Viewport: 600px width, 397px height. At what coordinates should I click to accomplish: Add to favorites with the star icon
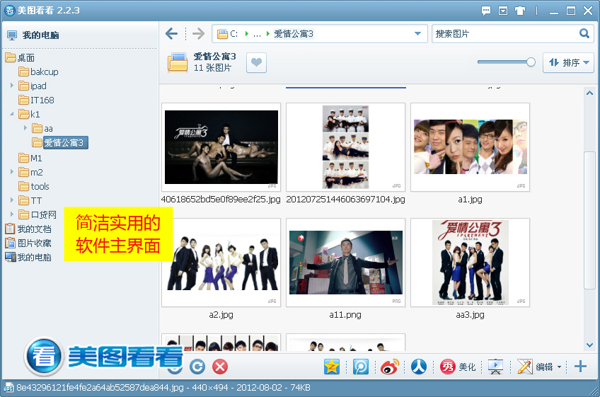point(332,367)
